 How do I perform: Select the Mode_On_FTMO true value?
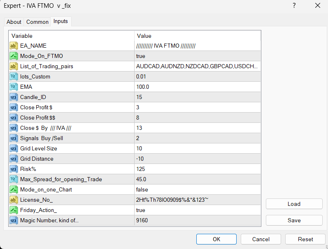(141, 56)
